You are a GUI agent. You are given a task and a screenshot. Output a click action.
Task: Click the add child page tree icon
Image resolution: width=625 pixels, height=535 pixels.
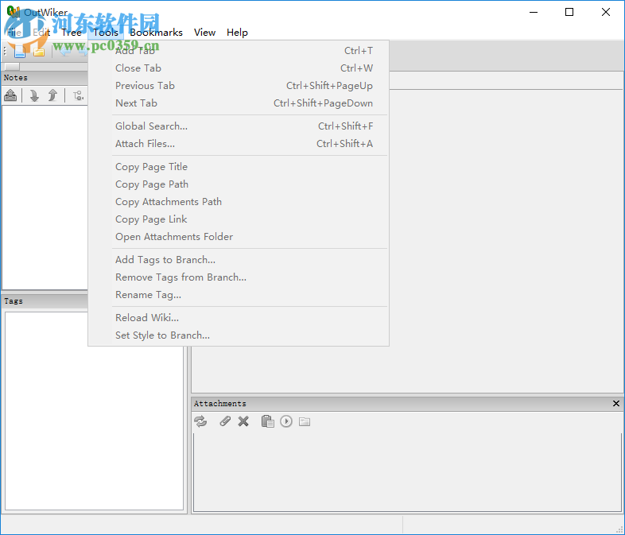tap(78, 95)
